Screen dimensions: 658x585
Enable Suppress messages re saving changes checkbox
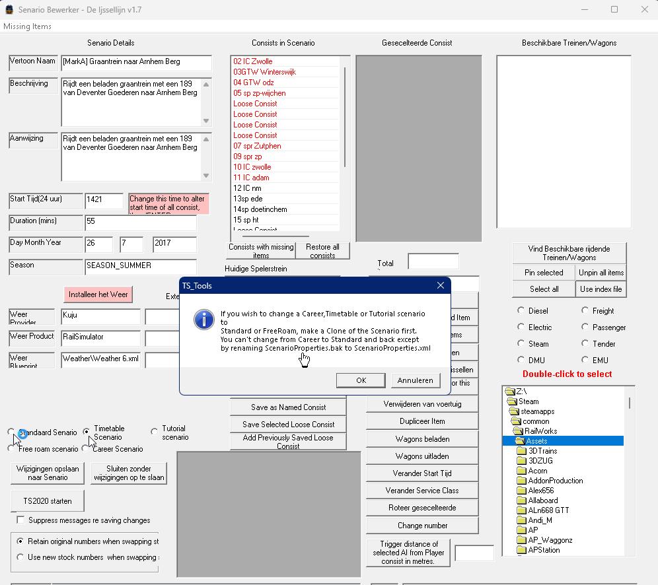click(x=21, y=520)
